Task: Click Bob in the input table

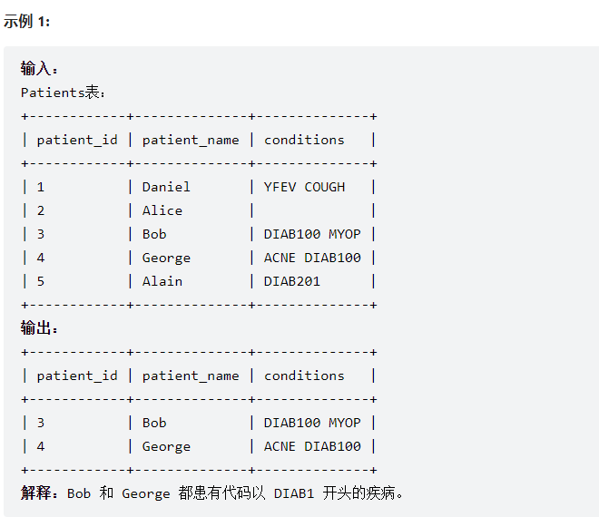Action: 154,234
